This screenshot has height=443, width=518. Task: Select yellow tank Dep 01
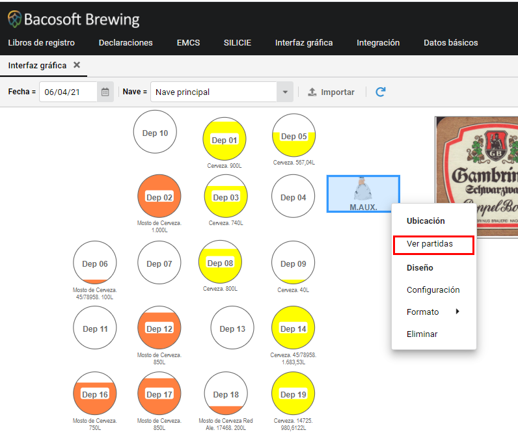pyautogui.click(x=225, y=139)
